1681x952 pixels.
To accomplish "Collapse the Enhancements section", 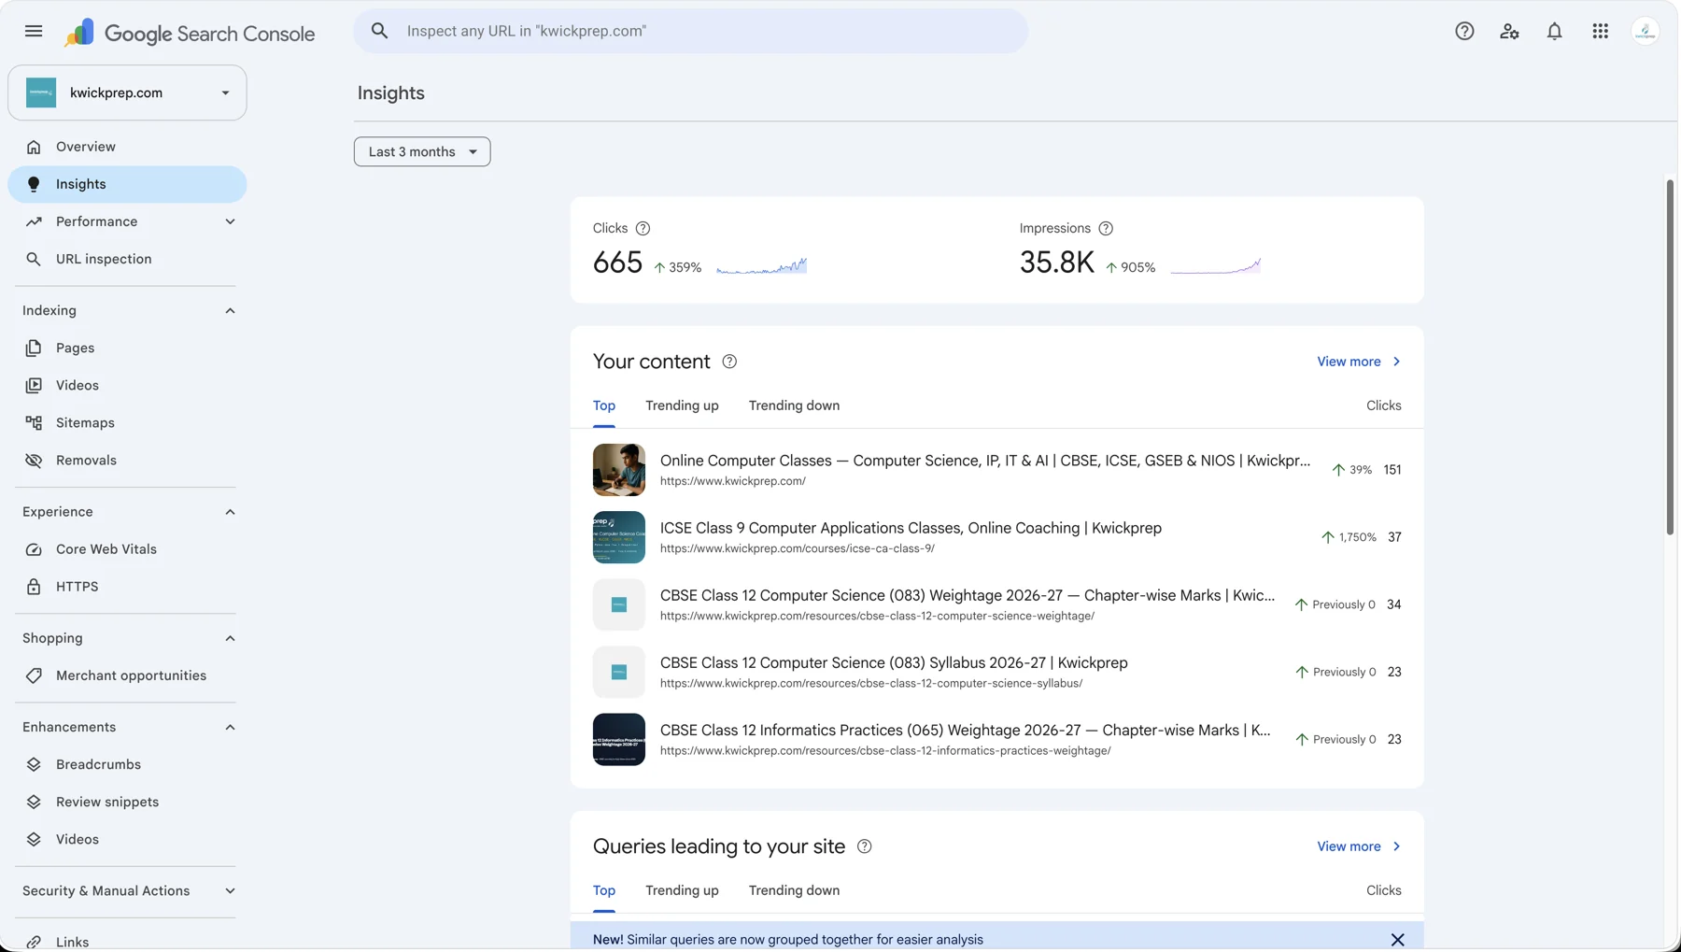I will 230,727.
